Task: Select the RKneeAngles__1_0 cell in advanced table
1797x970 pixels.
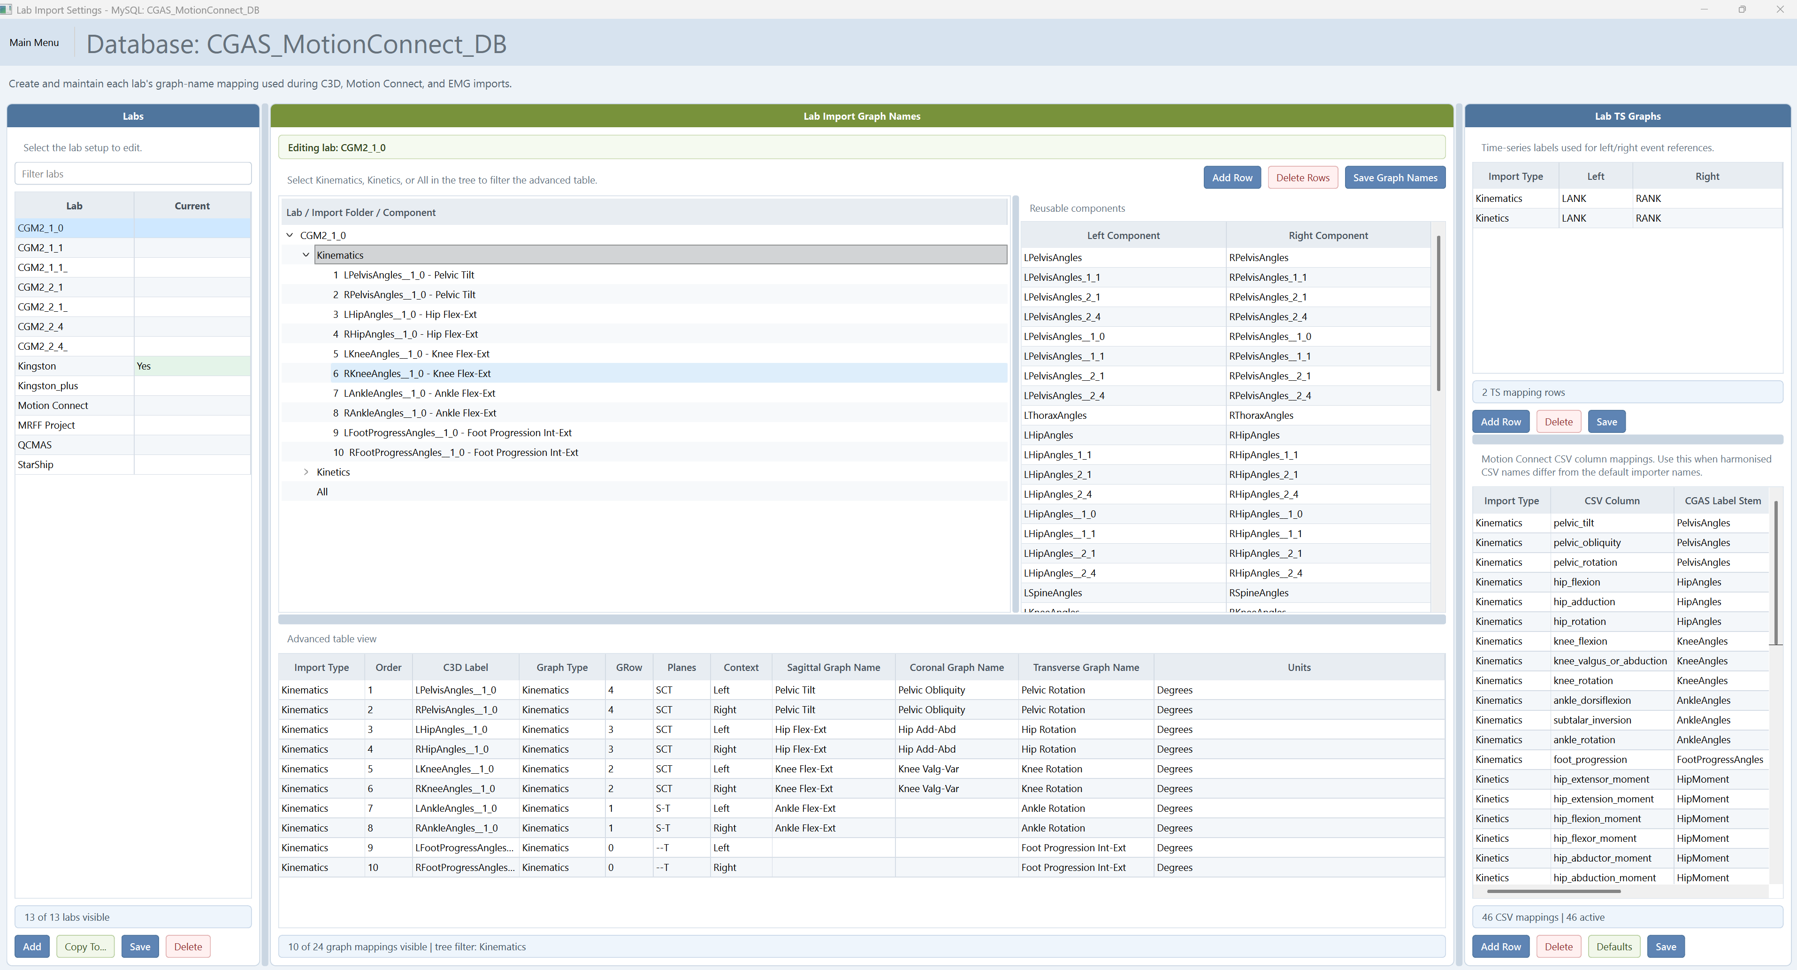Action: point(465,789)
